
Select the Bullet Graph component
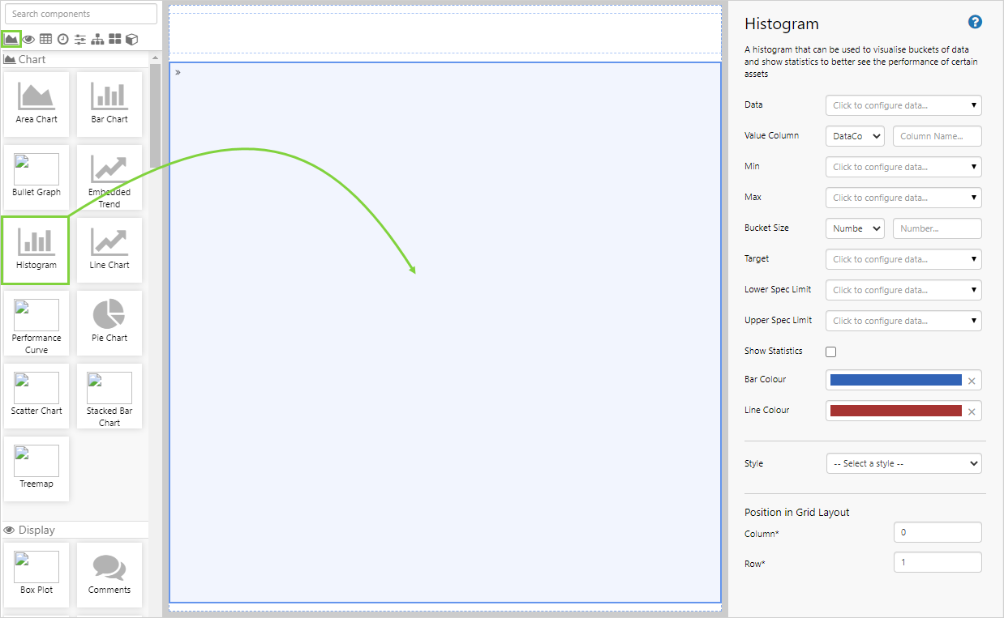(36, 177)
